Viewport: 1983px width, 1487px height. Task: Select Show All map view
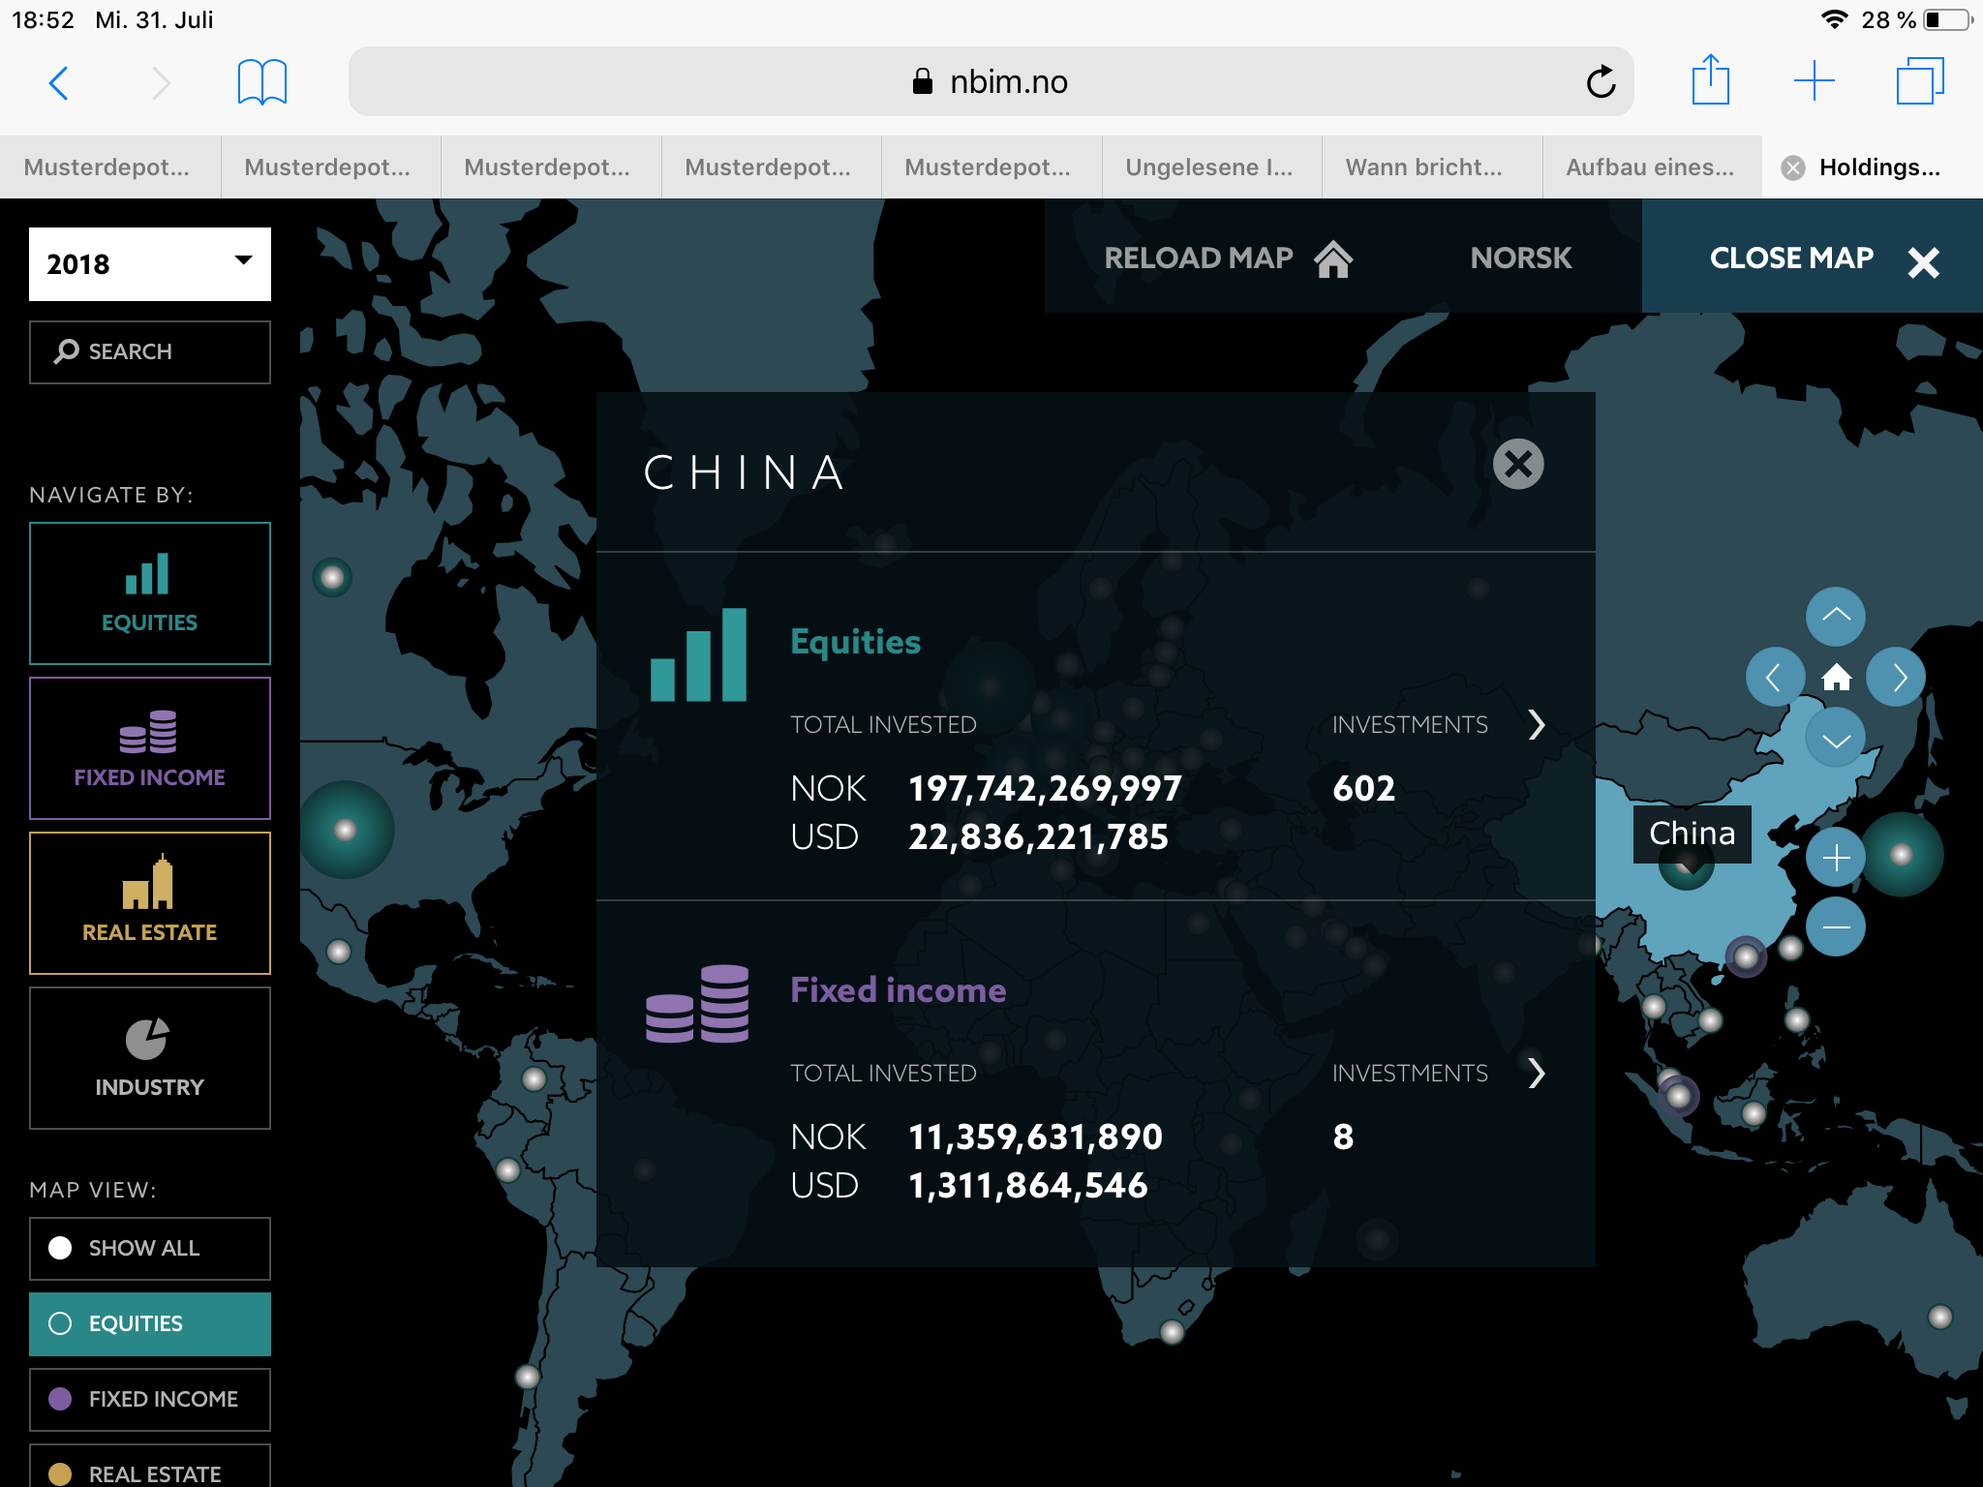[x=150, y=1248]
